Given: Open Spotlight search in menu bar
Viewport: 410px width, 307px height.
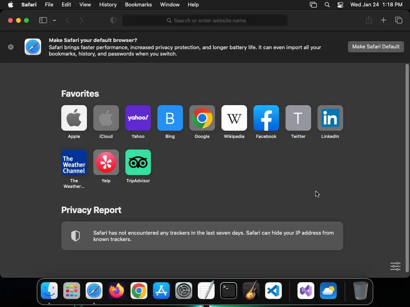Looking at the screenshot, I should click(x=327, y=5).
